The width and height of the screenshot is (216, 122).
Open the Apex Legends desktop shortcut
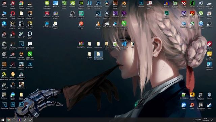[13, 4]
